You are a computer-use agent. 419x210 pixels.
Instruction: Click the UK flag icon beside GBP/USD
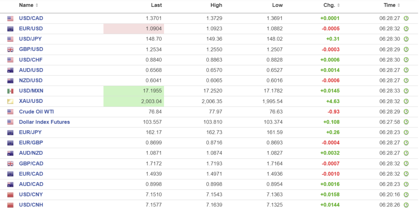click(x=10, y=49)
